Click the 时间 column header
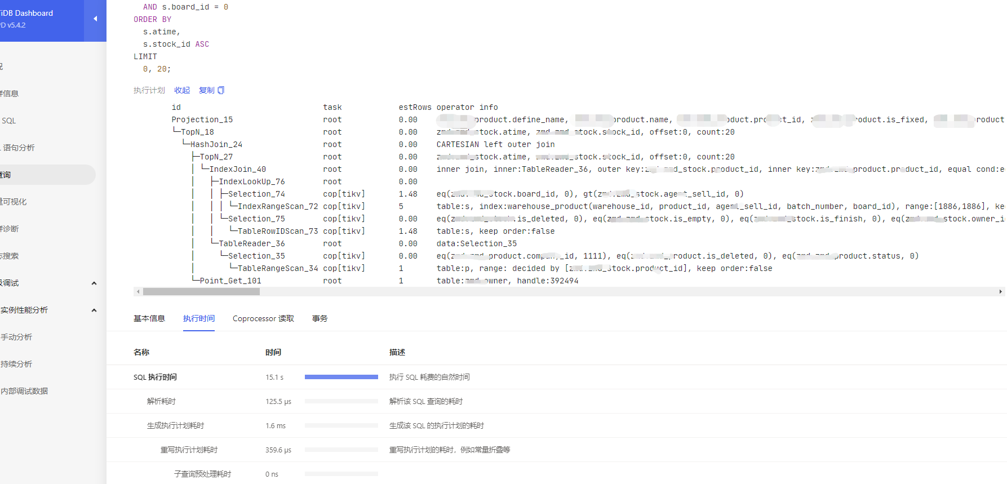This screenshot has width=1007, height=484. click(x=273, y=352)
